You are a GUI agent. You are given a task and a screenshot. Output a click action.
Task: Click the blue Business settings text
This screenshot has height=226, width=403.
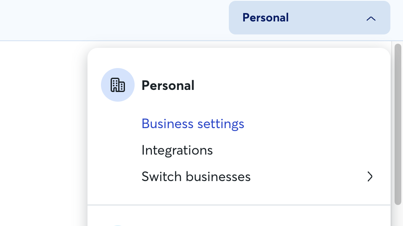(x=193, y=124)
